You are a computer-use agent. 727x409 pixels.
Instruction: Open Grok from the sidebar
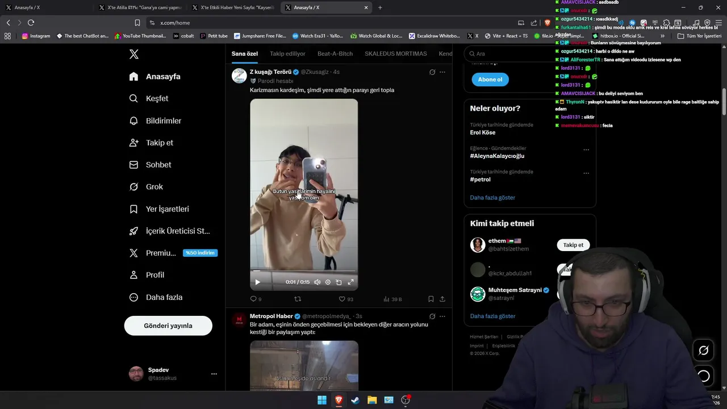(146, 187)
